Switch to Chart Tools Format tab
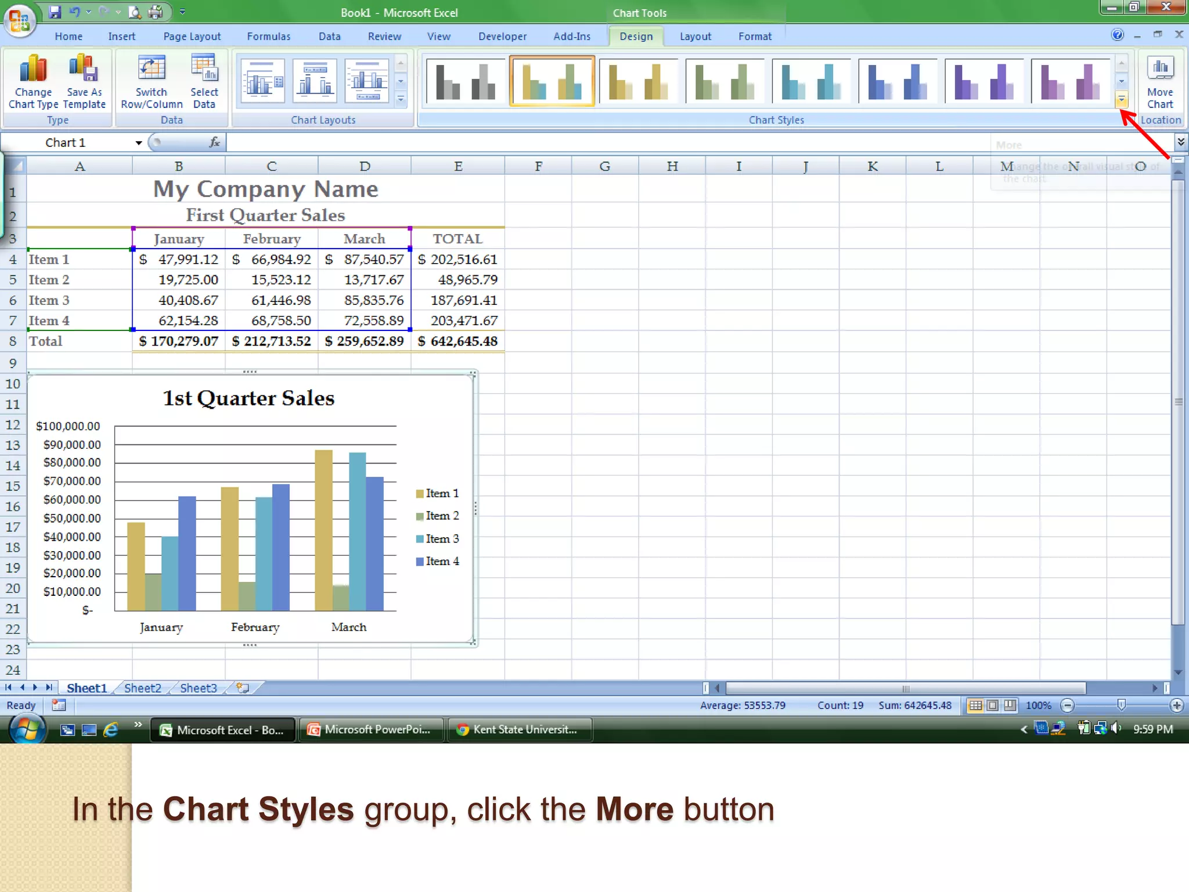This screenshot has width=1189, height=892. click(x=755, y=36)
